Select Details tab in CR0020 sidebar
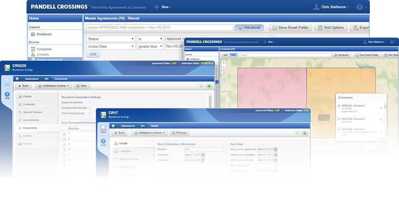 (x=37, y=97)
